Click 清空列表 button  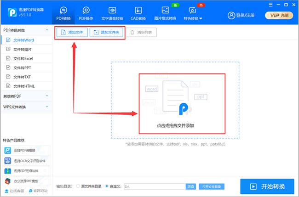[x=141, y=32]
